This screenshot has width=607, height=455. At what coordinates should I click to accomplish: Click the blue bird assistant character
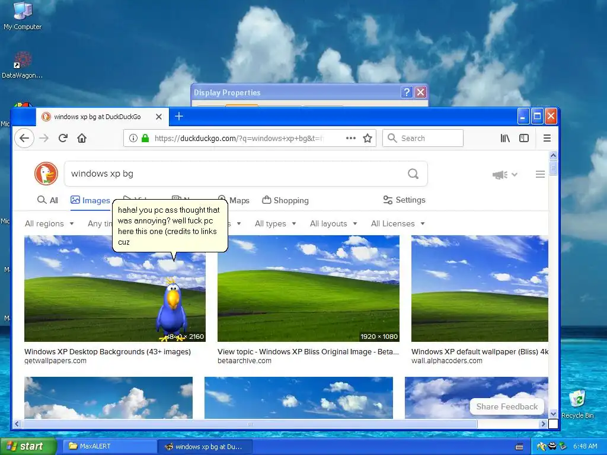coord(172,310)
